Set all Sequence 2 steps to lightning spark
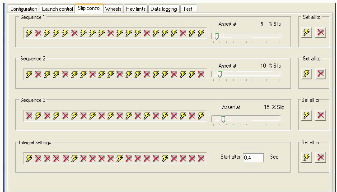The image size is (337, 192). click(x=307, y=74)
